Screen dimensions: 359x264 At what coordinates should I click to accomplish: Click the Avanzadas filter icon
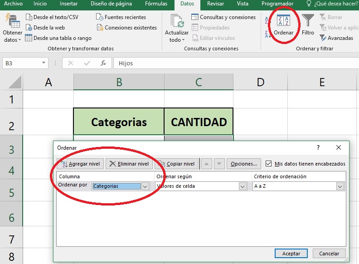click(x=323, y=38)
